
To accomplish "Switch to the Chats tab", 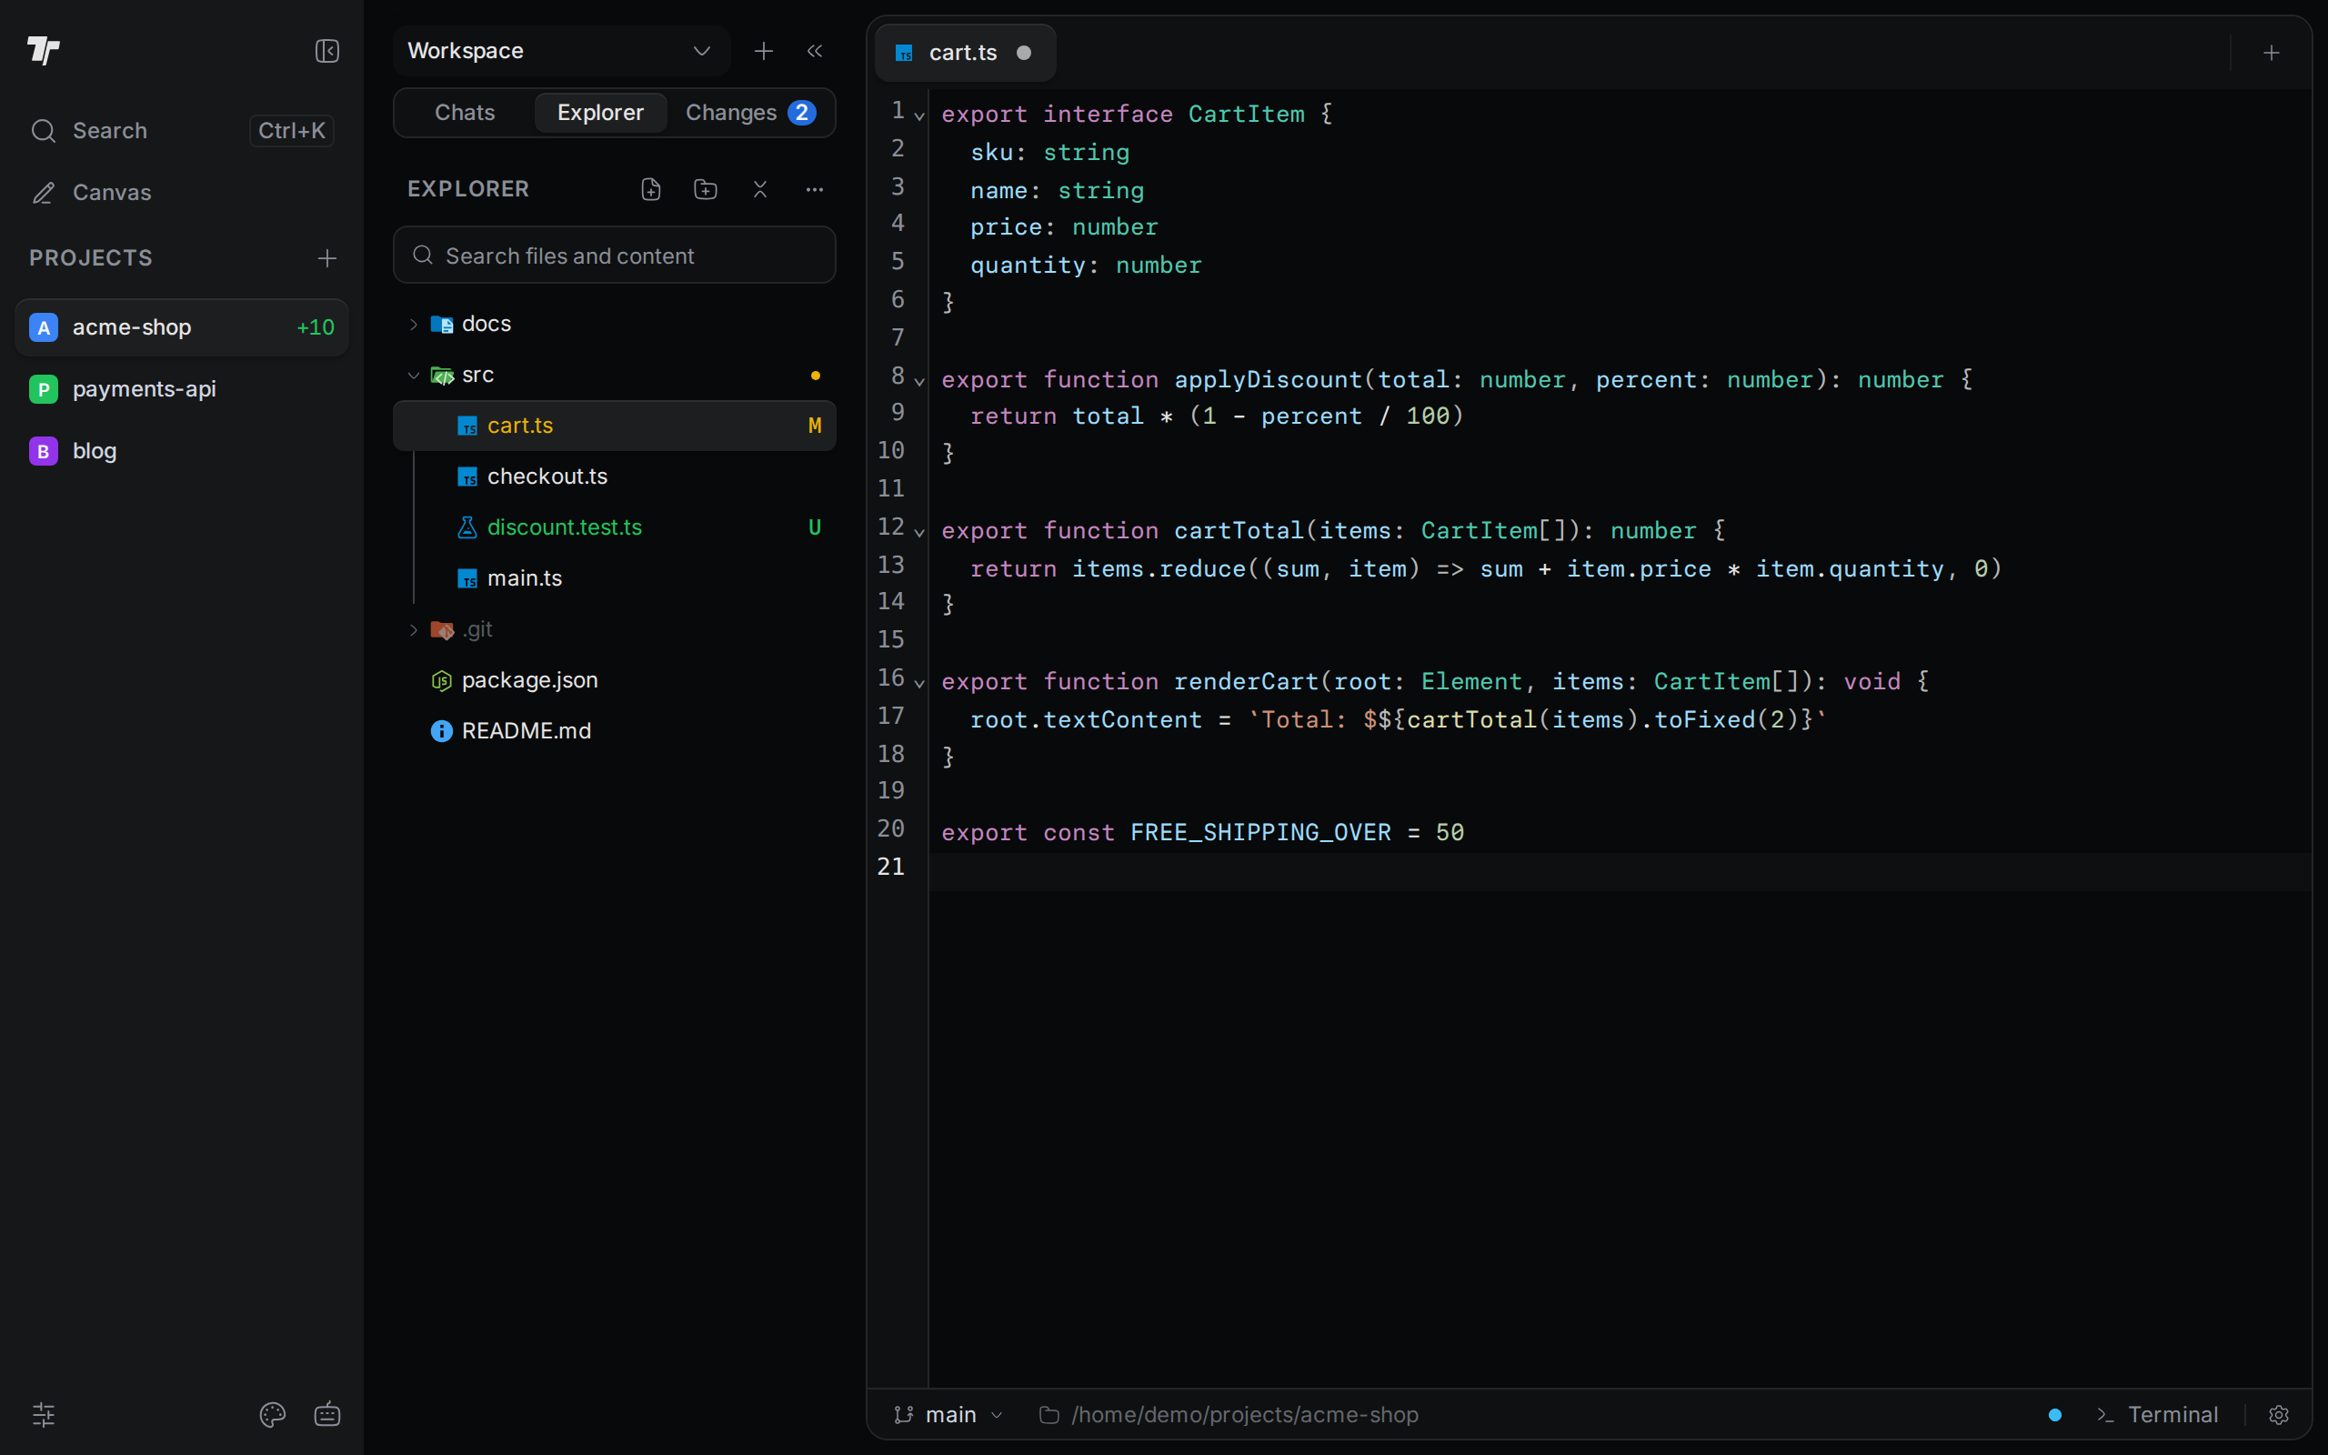I will click(x=465, y=113).
